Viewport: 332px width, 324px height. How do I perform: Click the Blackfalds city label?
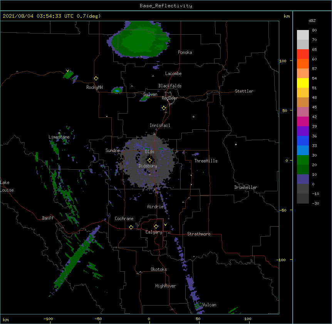click(x=170, y=86)
